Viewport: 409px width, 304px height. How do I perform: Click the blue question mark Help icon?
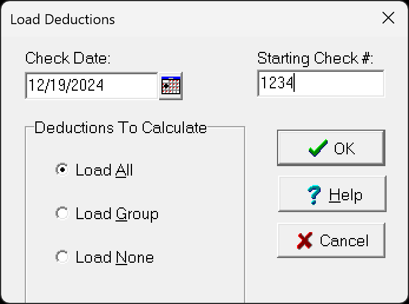pos(314,194)
